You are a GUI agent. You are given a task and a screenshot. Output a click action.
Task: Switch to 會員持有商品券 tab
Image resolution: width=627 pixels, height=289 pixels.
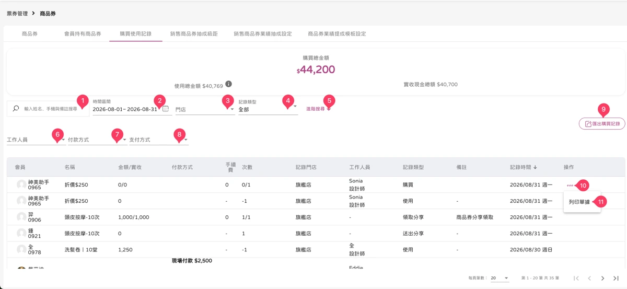tap(83, 33)
